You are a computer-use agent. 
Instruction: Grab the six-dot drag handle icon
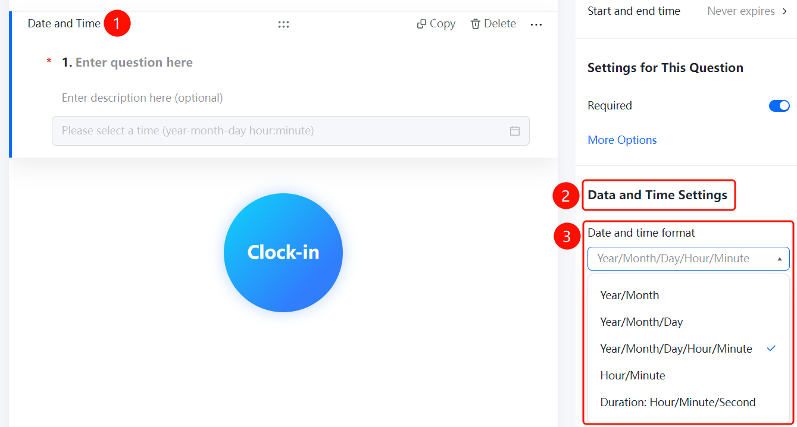tap(283, 24)
